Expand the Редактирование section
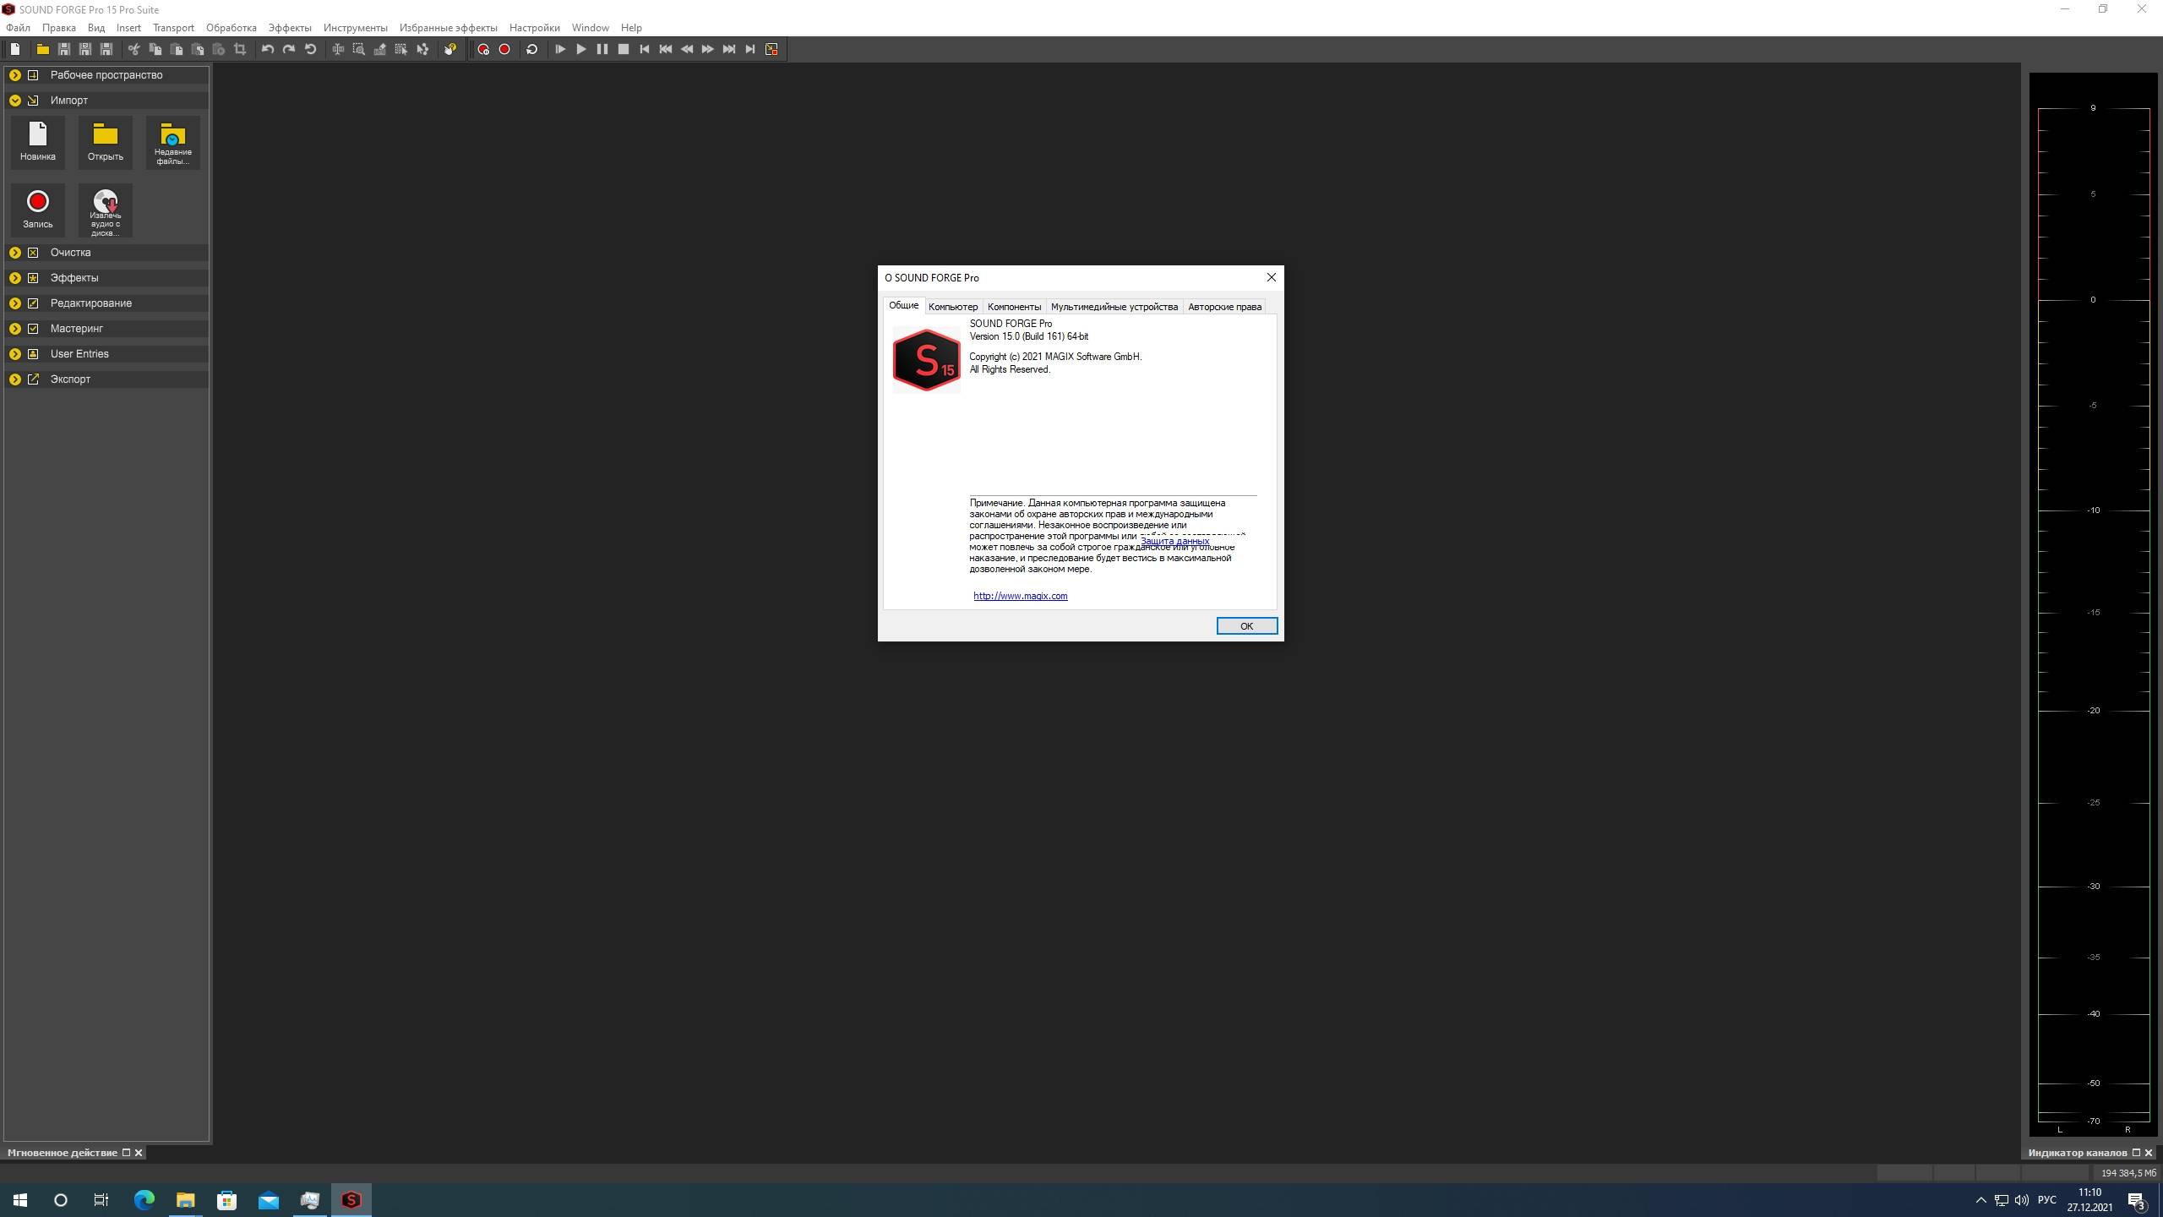The width and height of the screenshot is (2163, 1217). [15, 303]
